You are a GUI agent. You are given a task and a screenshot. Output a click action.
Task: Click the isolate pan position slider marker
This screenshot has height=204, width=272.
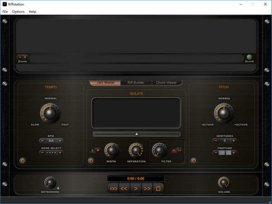click(137, 134)
